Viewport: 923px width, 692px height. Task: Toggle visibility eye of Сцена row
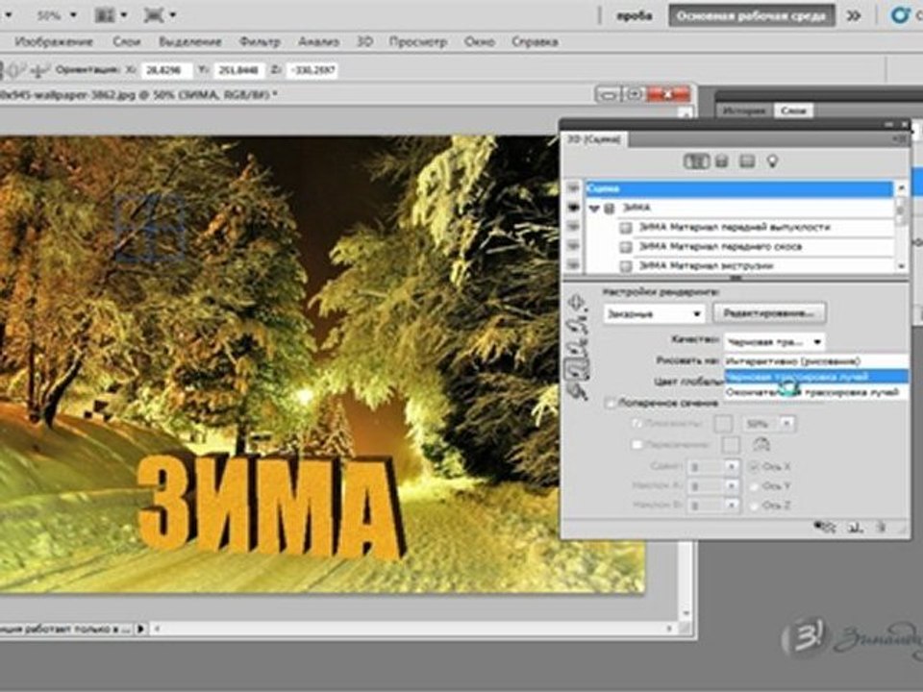pos(573,188)
